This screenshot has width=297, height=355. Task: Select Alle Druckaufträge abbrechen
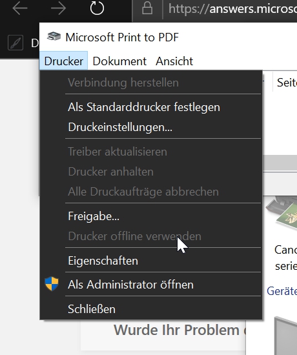(x=151, y=192)
